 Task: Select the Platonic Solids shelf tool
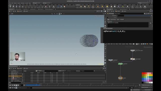pos(54,7)
